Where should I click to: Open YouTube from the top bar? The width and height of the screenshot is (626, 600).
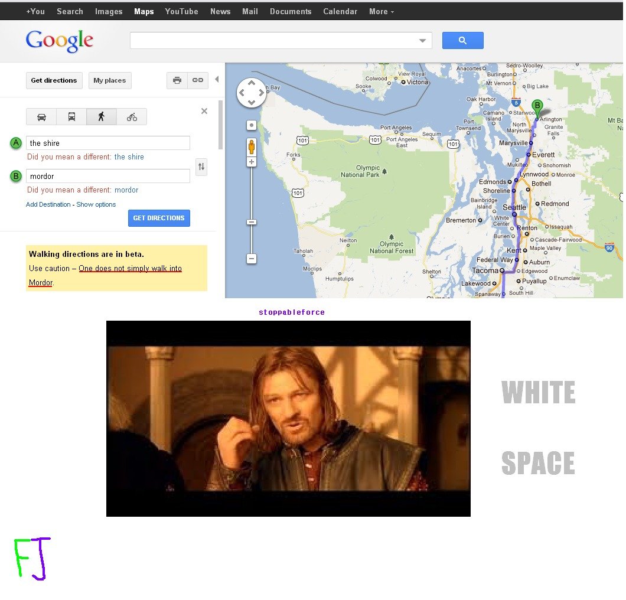click(182, 12)
